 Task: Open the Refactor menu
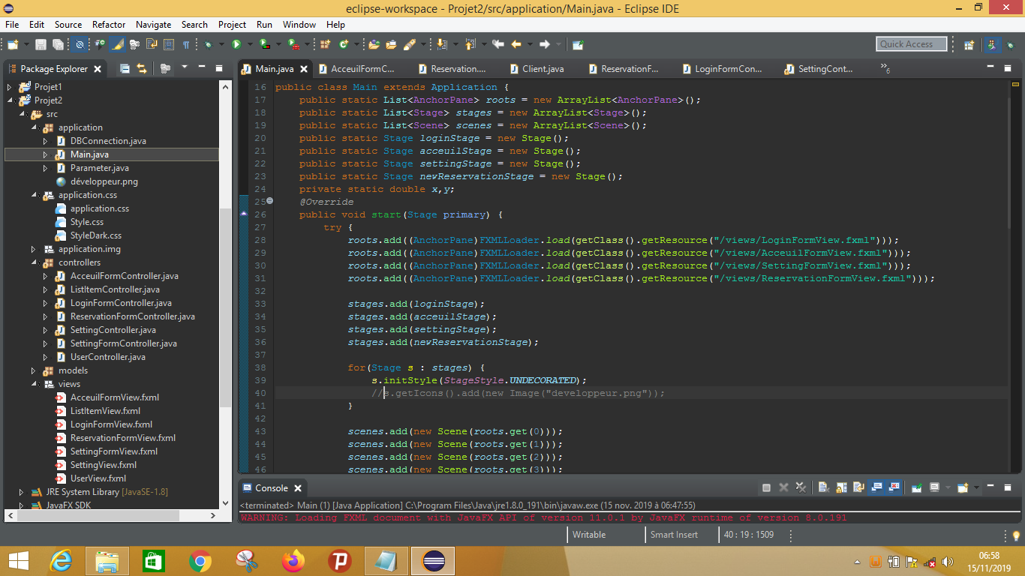[109, 25]
